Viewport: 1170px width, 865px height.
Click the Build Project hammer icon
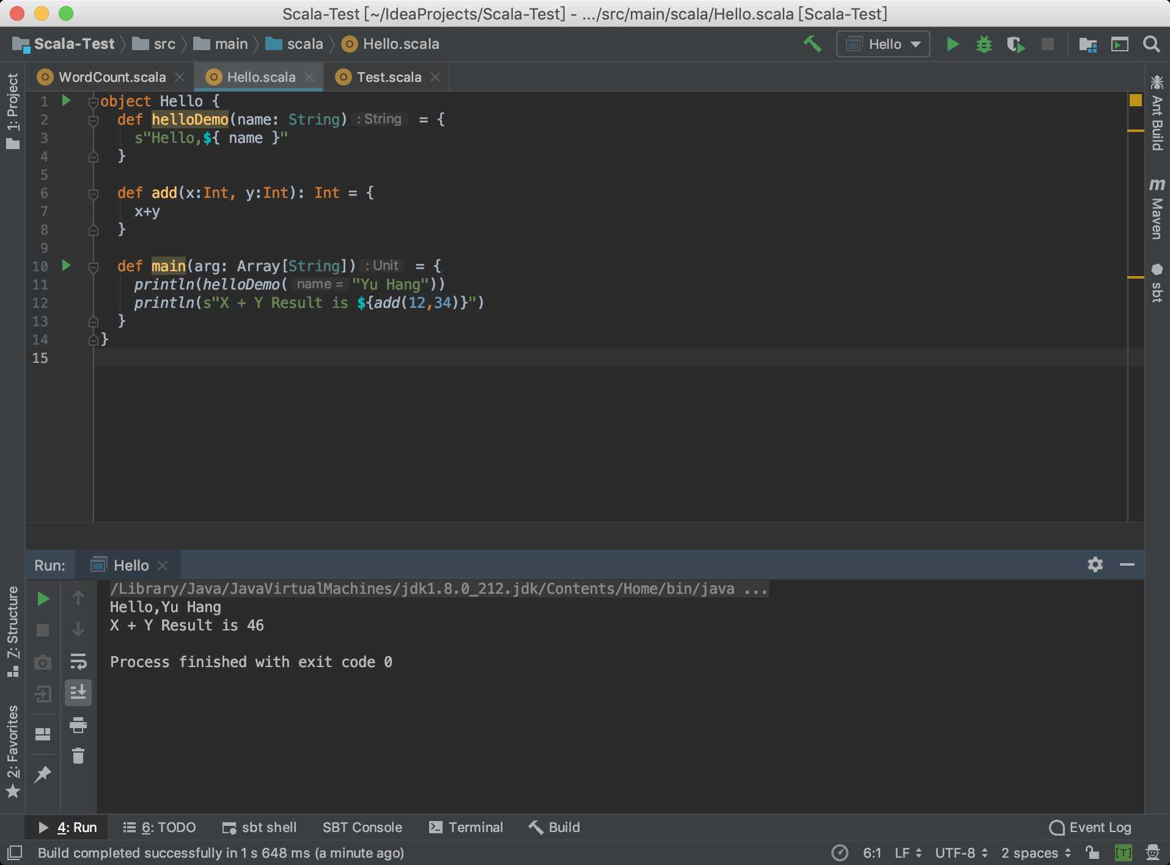[812, 44]
